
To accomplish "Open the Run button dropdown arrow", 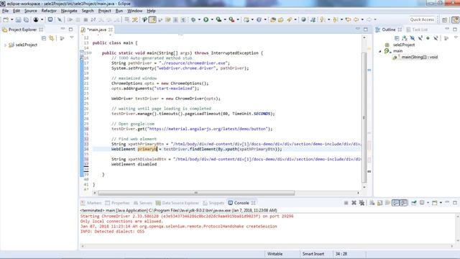I will coord(212,19).
